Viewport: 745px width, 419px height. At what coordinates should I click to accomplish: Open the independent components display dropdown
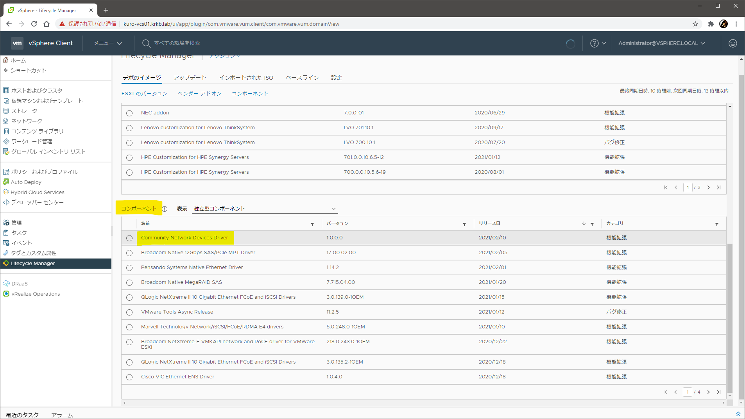pos(265,209)
